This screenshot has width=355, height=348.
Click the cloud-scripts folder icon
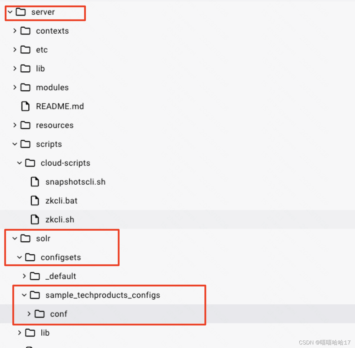[30, 163]
